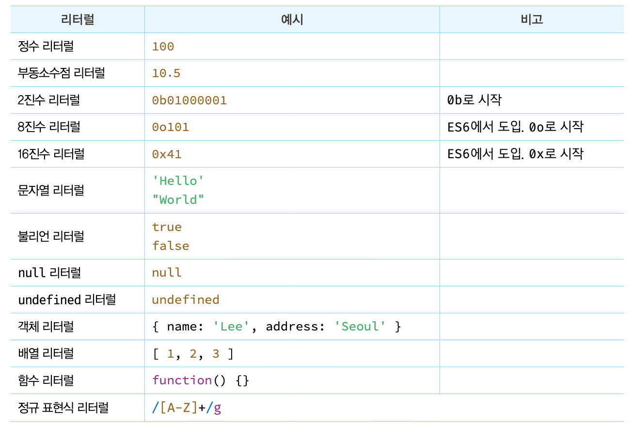The height and width of the screenshot is (429, 634).
Task: Click the string example "World"
Action: click(178, 200)
